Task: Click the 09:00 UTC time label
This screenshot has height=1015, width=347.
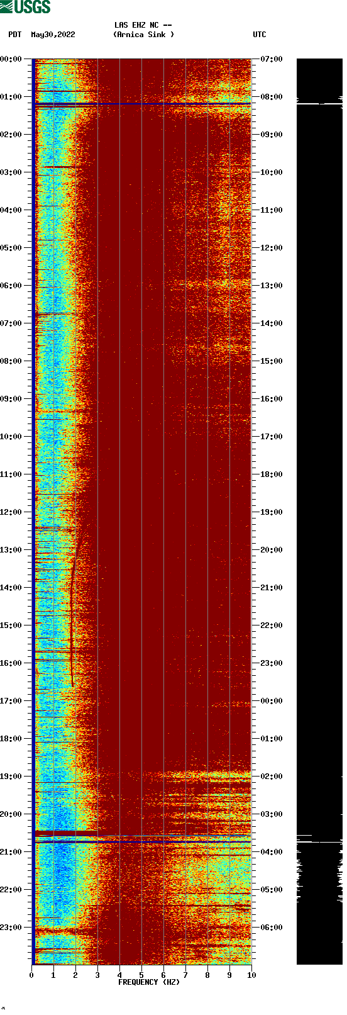Action: click(272, 135)
